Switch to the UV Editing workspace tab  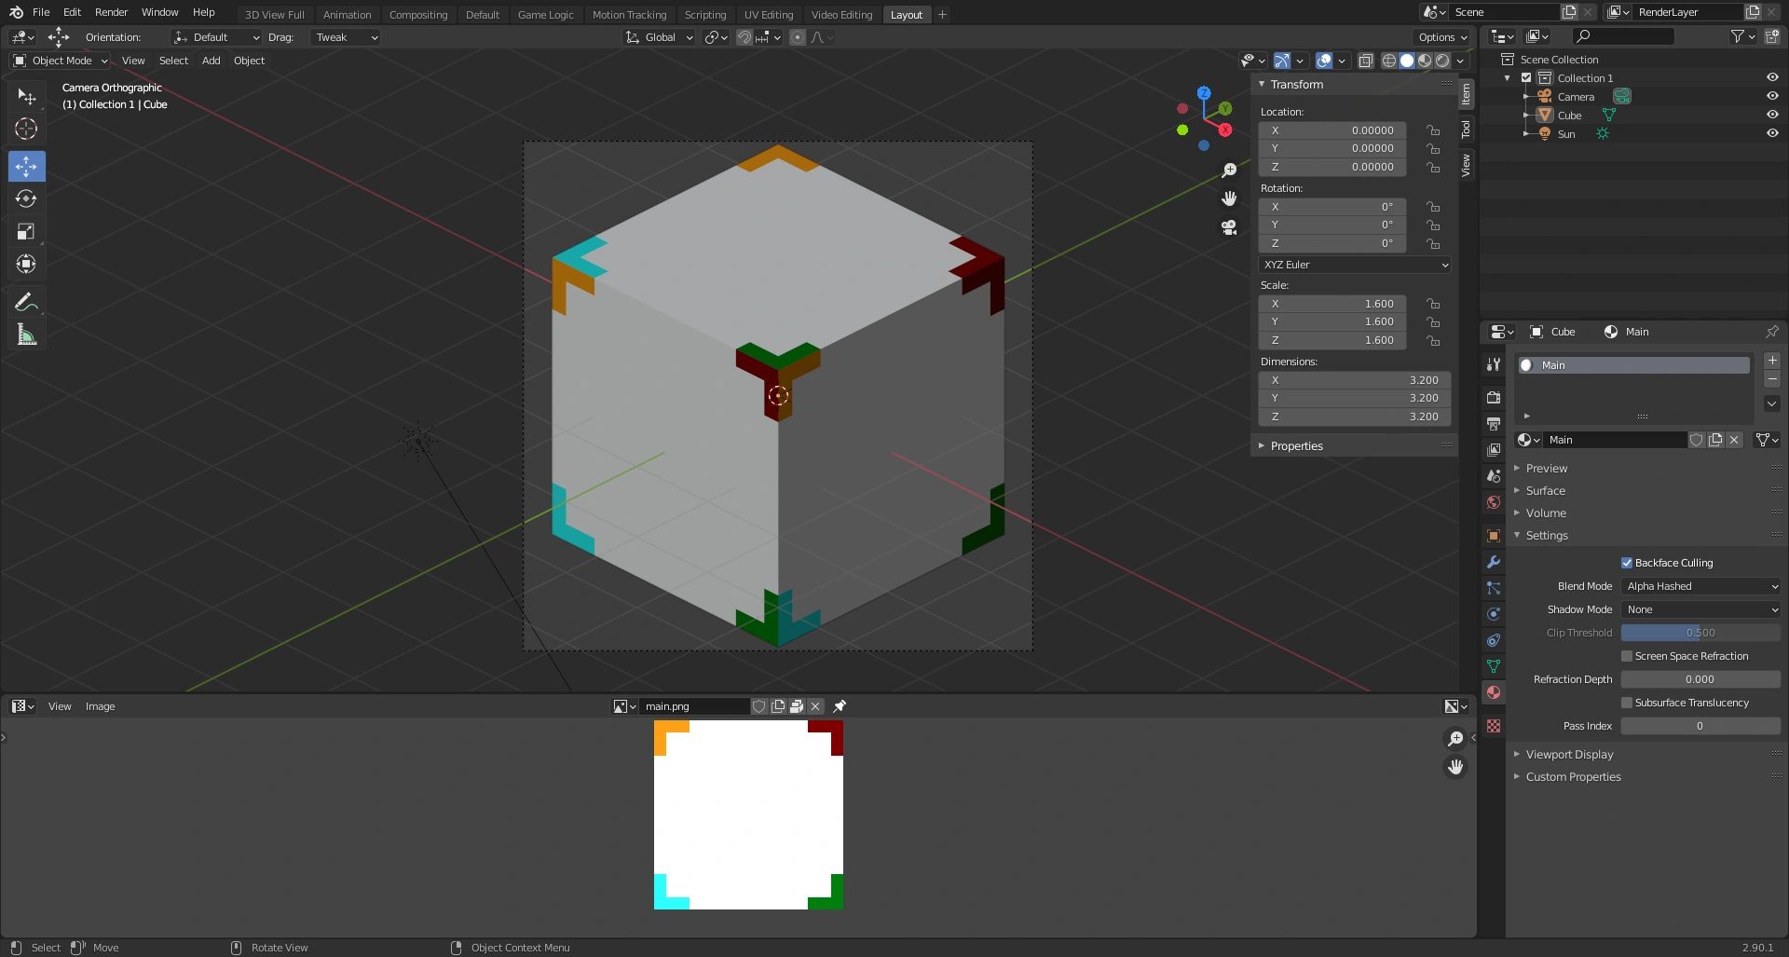(x=768, y=15)
